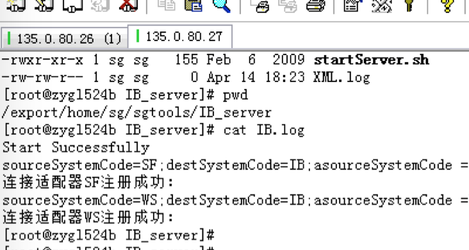Click the key icon for public-key tools
The image size is (469, 250).
[409, 5]
